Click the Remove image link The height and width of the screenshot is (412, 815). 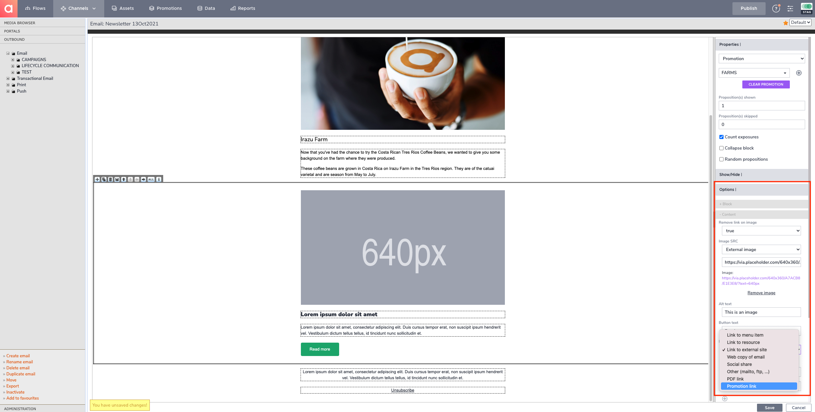(x=761, y=293)
